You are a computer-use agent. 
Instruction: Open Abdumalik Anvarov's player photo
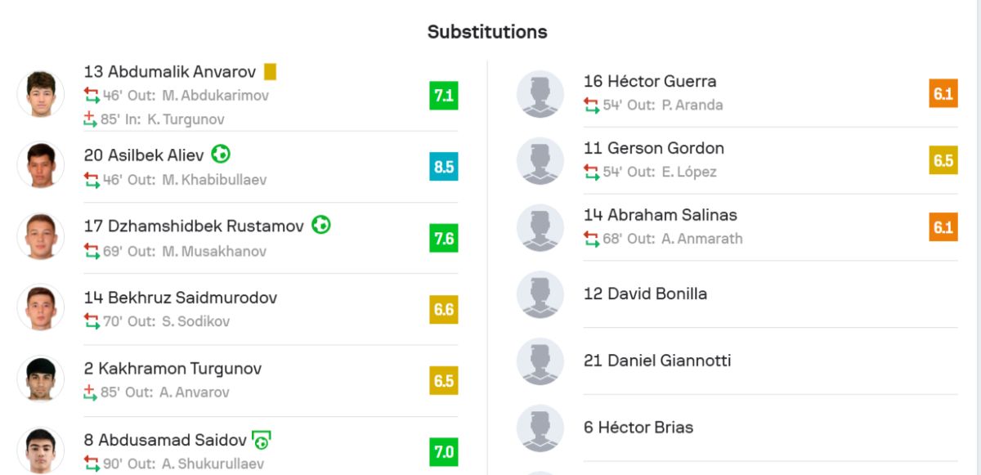coord(41,94)
